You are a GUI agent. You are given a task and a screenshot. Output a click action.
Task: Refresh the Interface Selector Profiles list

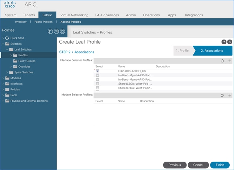pos(222,61)
